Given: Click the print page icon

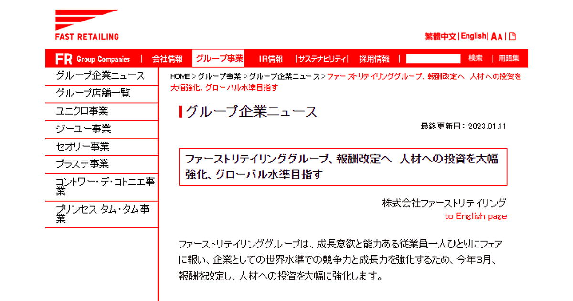Looking at the screenshot, I should click(512, 36).
